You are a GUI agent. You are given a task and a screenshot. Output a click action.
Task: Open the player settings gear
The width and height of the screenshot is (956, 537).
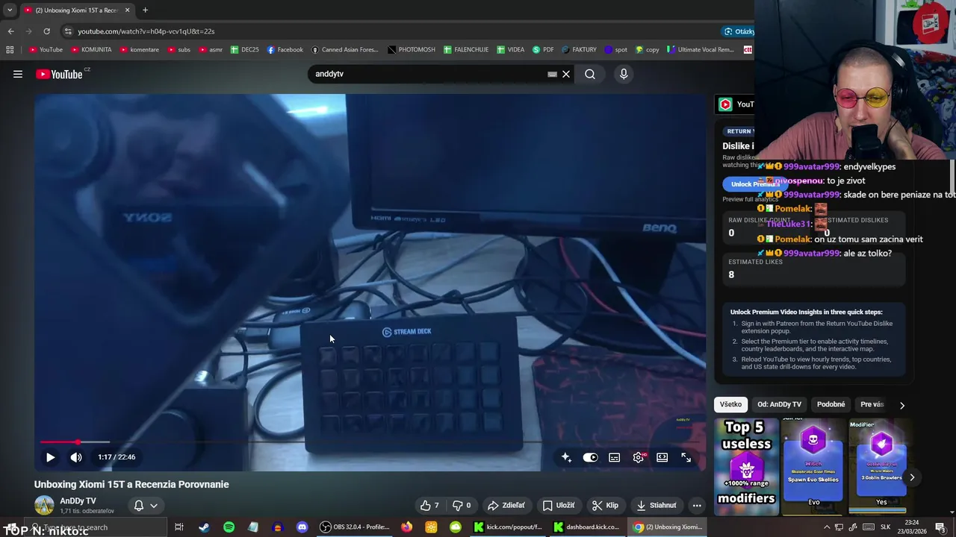point(639,457)
